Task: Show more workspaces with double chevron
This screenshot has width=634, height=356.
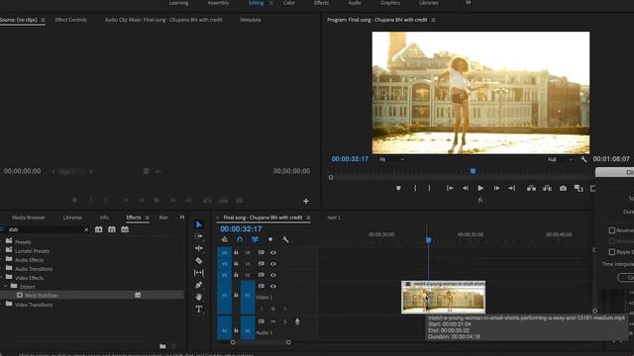Action: 468,3
